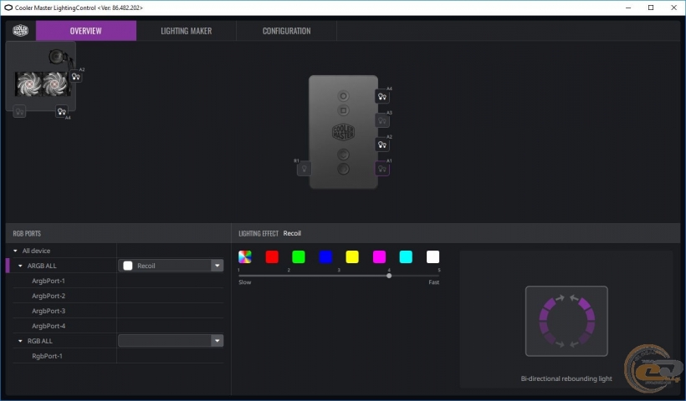Open the CONFIGURATION tab
686x401 pixels.
click(287, 31)
